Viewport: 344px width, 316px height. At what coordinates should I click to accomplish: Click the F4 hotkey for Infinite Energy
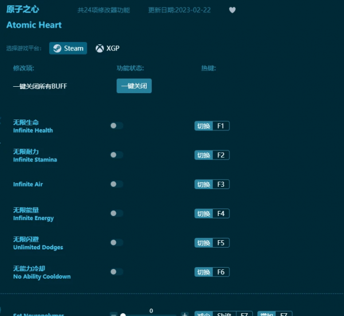click(x=220, y=214)
